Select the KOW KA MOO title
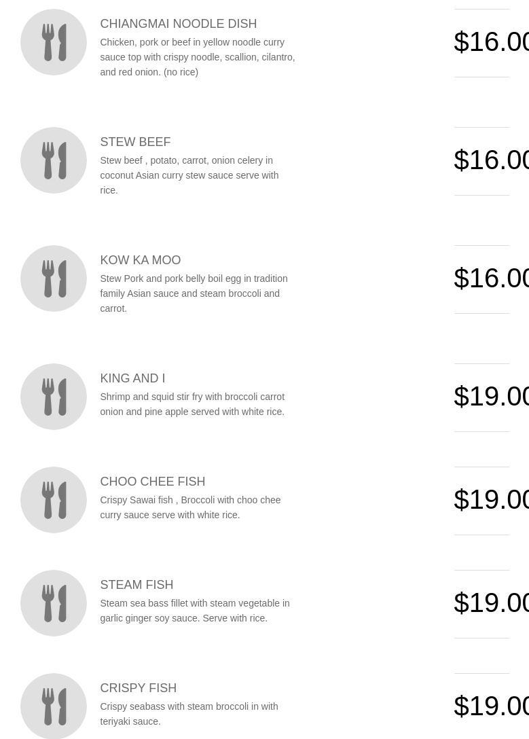This screenshot has width=529, height=739. 140,260
